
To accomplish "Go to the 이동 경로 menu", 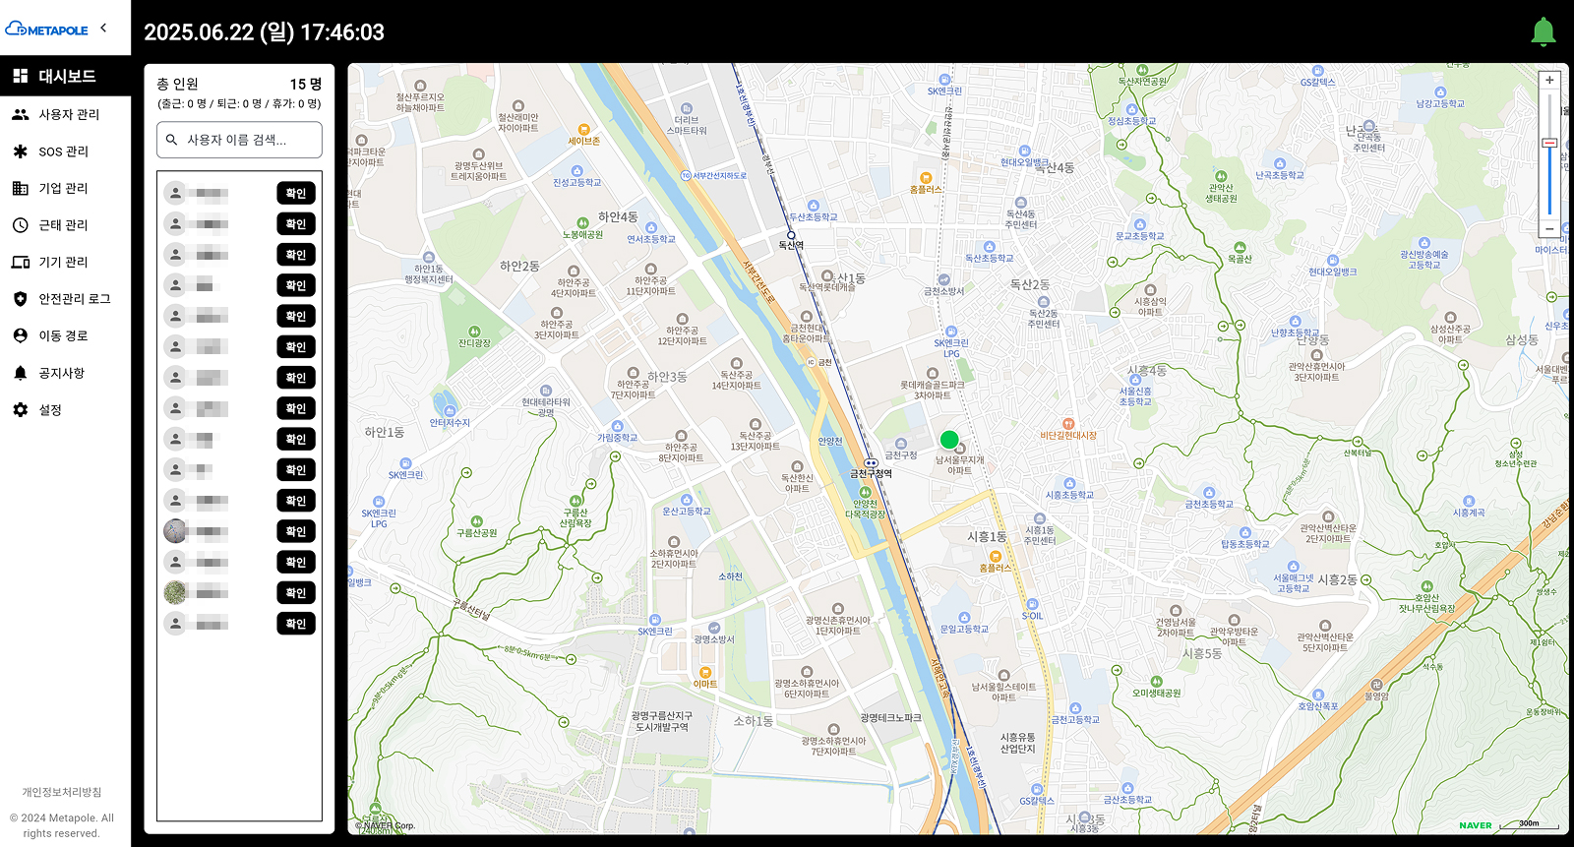I will (x=65, y=335).
